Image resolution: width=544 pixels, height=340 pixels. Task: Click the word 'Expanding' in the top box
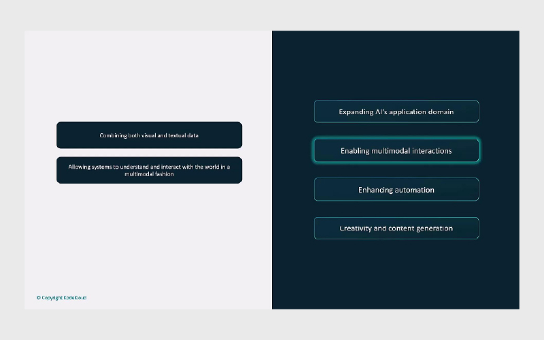356,112
